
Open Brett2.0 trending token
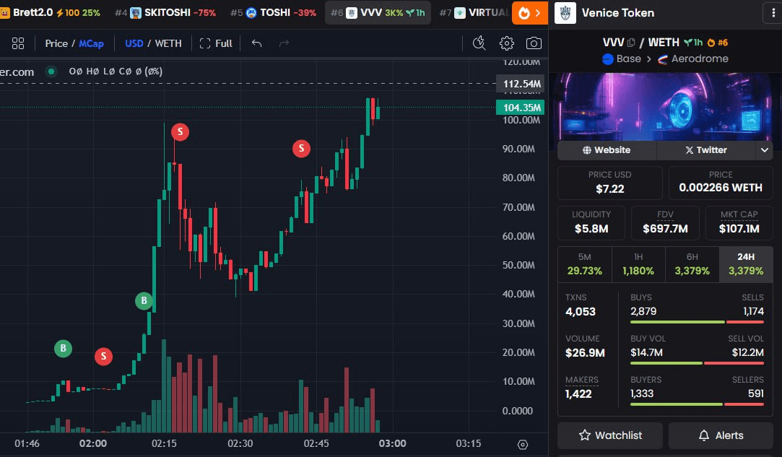click(50, 12)
